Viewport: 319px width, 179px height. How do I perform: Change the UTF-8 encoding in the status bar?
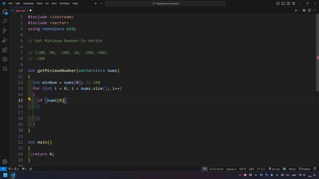pos(243,169)
